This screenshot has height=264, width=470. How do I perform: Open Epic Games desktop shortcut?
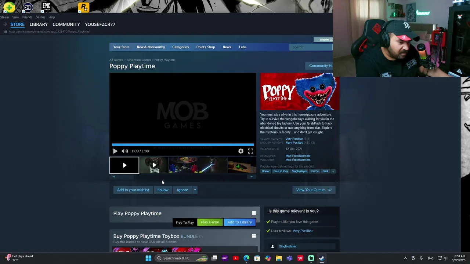[46, 7]
